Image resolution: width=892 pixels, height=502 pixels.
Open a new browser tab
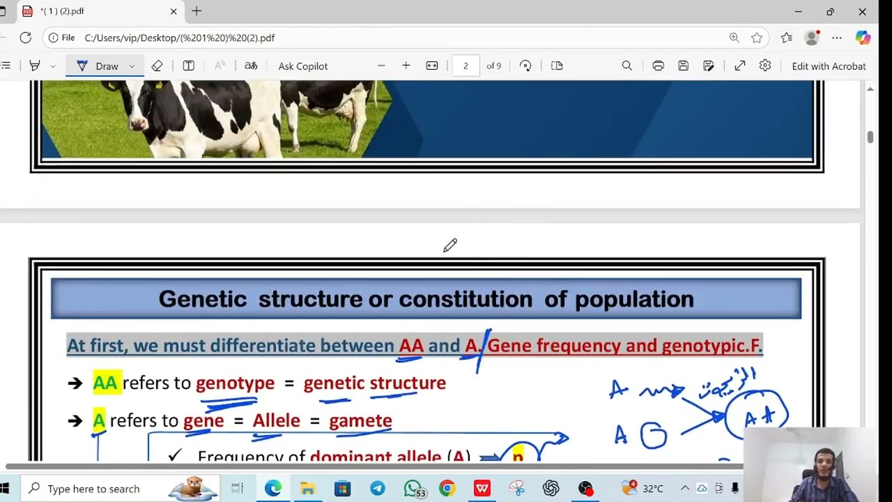click(x=197, y=11)
